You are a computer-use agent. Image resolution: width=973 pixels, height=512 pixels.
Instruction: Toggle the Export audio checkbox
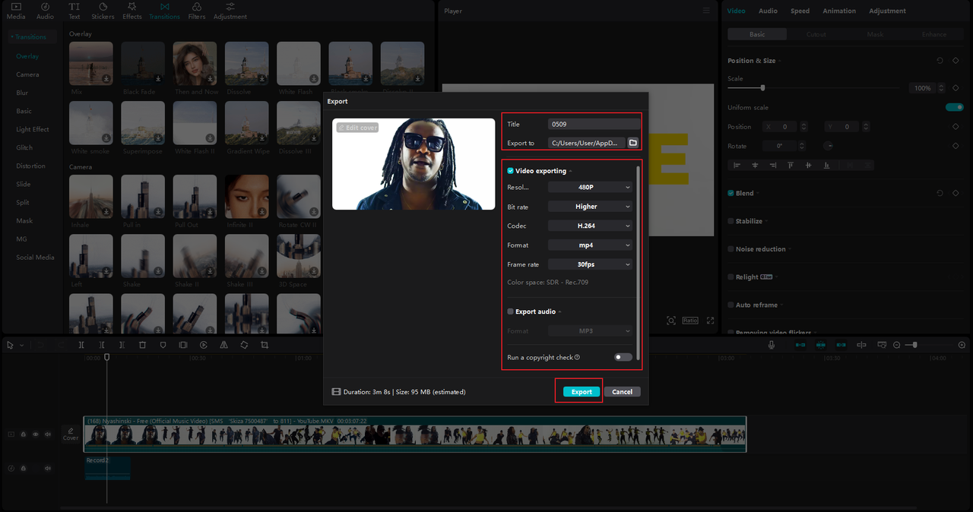tap(511, 311)
